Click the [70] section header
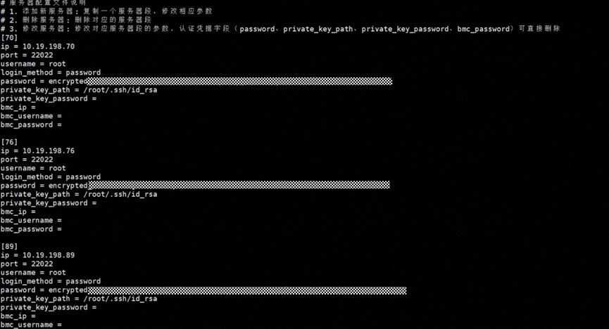Screen dimensions: 609x329 [10, 37]
